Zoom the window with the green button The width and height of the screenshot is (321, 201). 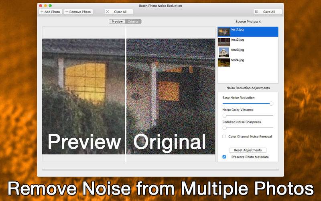(x=50, y=6)
